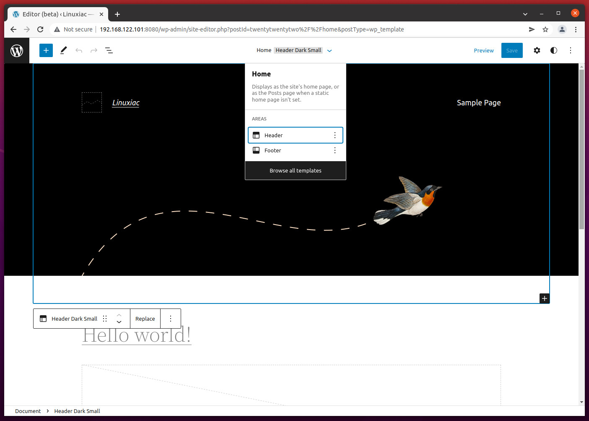Click the editor vertical scrollbar
Image resolution: width=589 pixels, height=421 pixels.
(581, 149)
